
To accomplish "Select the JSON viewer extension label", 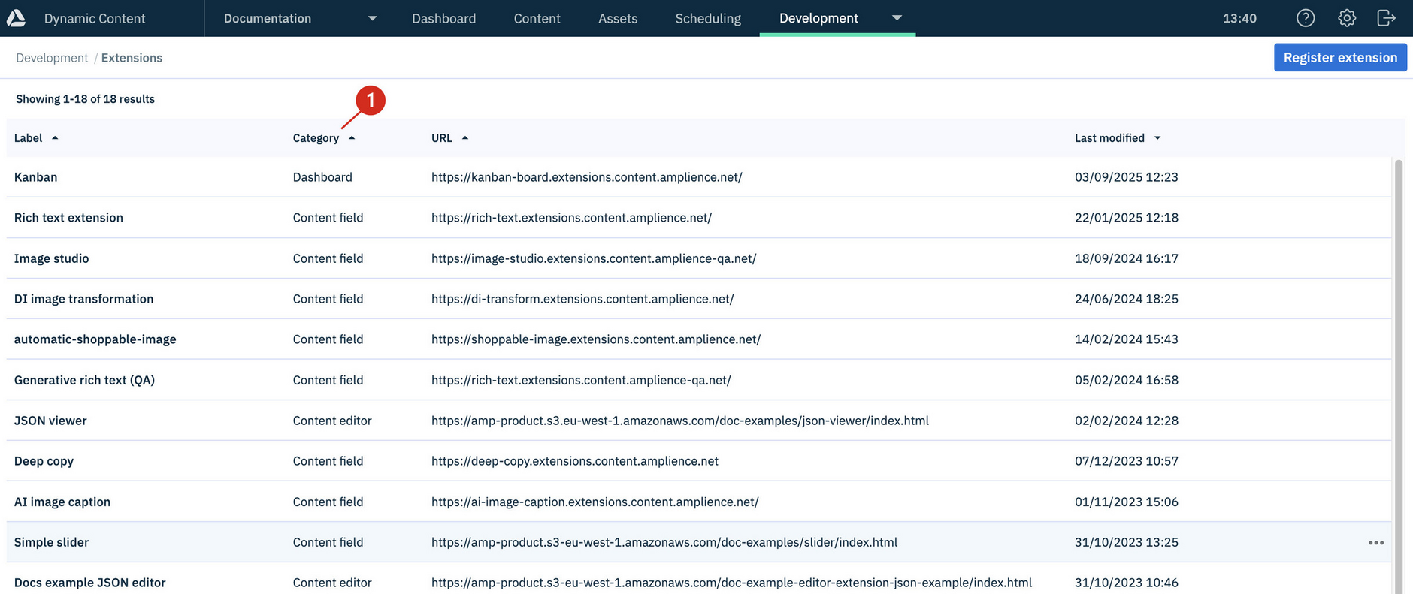I will [x=50, y=421].
